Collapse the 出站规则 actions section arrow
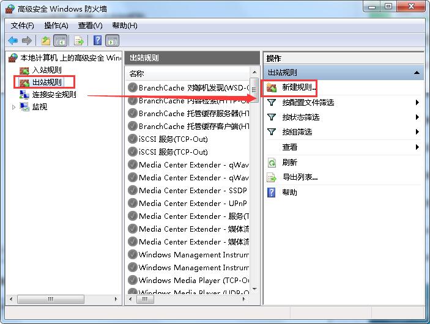This screenshot has width=430, height=324. pyautogui.click(x=417, y=73)
